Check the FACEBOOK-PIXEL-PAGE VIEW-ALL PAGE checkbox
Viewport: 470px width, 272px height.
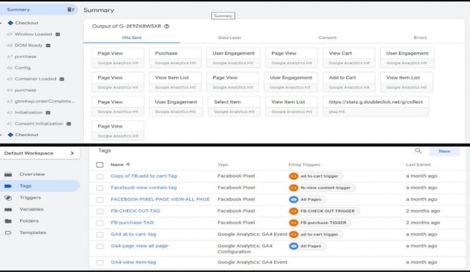[x=100, y=200]
